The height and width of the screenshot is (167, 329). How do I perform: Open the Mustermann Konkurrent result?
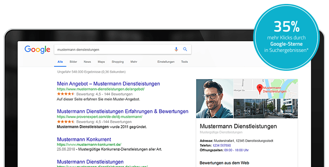(84, 139)
